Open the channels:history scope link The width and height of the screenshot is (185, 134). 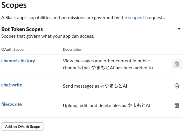coord(18,61)
